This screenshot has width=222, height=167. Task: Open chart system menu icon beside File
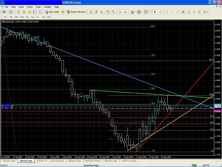2,7
